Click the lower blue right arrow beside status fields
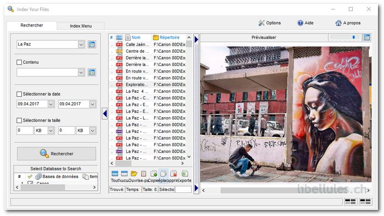The image size is (384, 216). click(196, 188)
